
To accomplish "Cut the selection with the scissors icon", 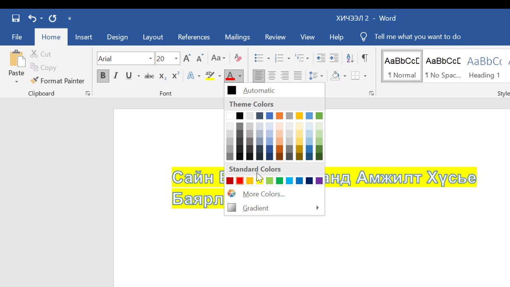I will coord(41,54).
